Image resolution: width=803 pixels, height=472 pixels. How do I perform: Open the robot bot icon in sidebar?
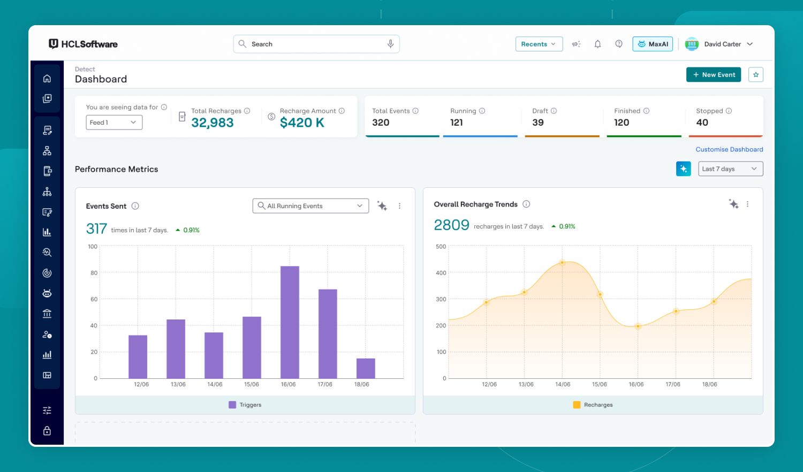(x=47, y=293)
